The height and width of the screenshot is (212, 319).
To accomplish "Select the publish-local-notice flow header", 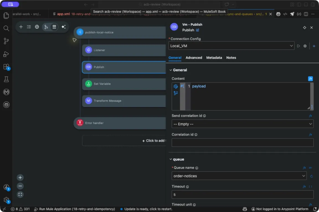I will click(x=120, y=33).
